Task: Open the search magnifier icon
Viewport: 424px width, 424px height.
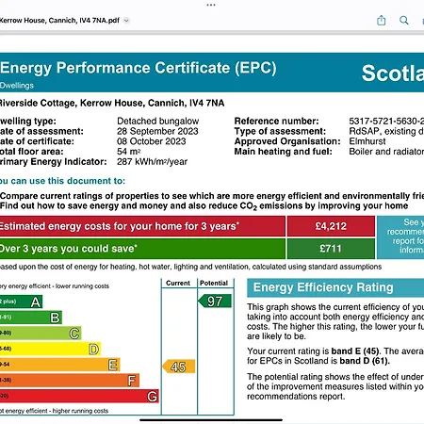Action: 404,21
